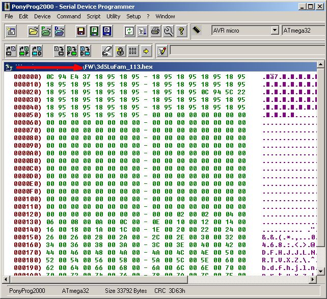Click vertical scrollbar up arrow
The image size is (327, 299).
pyautogui.click(x=320, y=65)
